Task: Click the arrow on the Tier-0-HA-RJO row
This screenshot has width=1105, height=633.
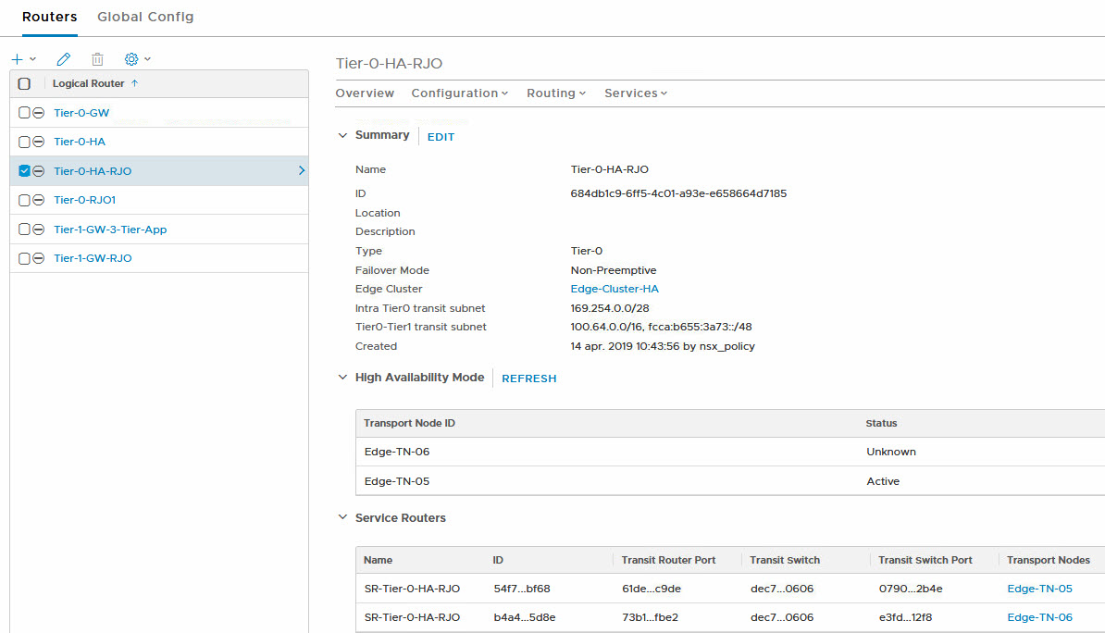Action: click(301, 170)
